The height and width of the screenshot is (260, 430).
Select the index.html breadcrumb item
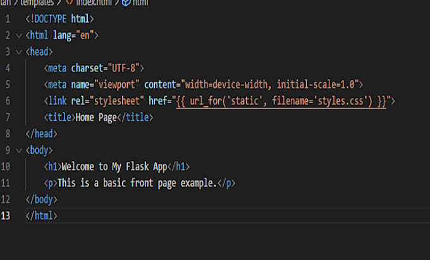tap(94, 3)
